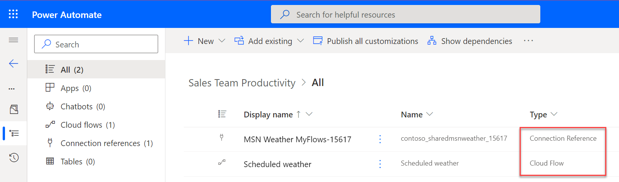Click the plus icon beside New
The height and width of the screenshot is (182, 619).
188,41
